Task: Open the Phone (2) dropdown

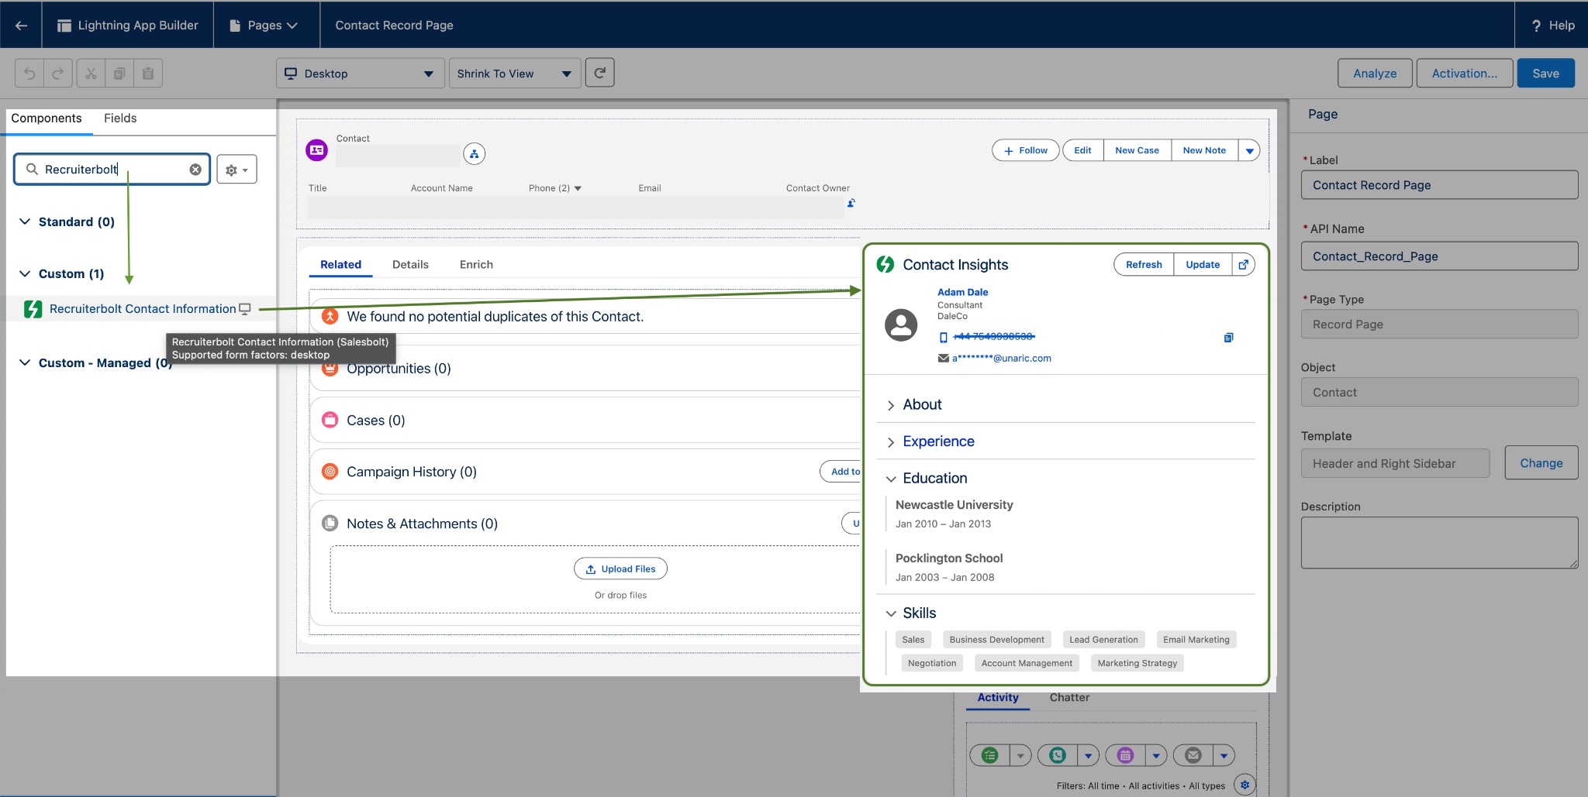Action: click(578, 188)
